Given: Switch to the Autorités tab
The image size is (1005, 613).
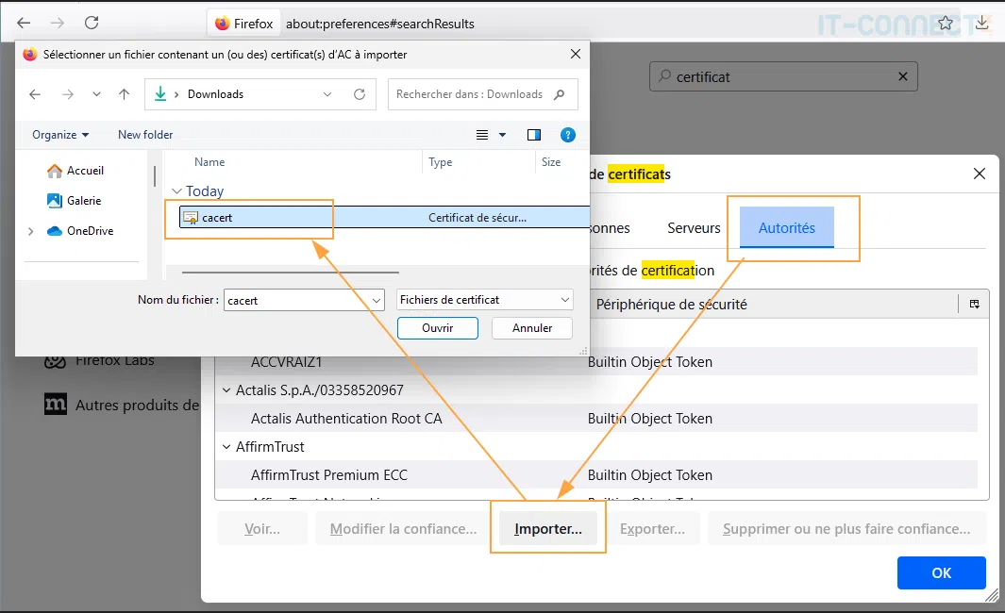Looking at the screenshot, I should [786, 228].
